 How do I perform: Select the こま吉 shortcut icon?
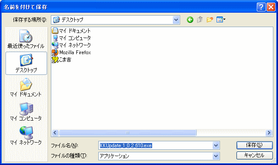55,60
